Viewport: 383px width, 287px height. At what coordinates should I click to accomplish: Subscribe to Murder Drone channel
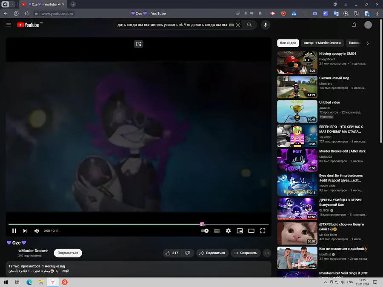coord(68,253)
